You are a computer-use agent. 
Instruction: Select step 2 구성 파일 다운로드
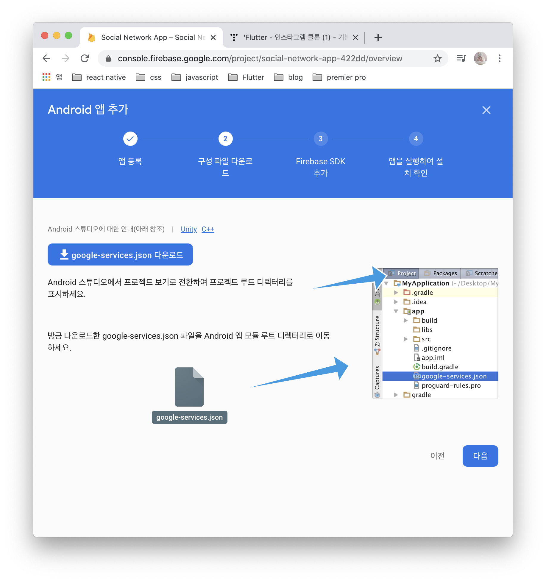225,139
